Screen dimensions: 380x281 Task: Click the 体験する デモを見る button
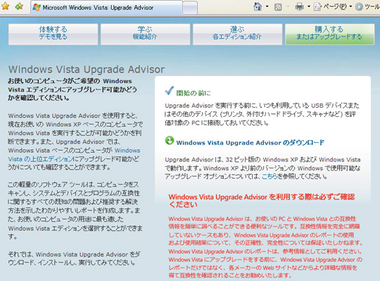tap(53, 34)
